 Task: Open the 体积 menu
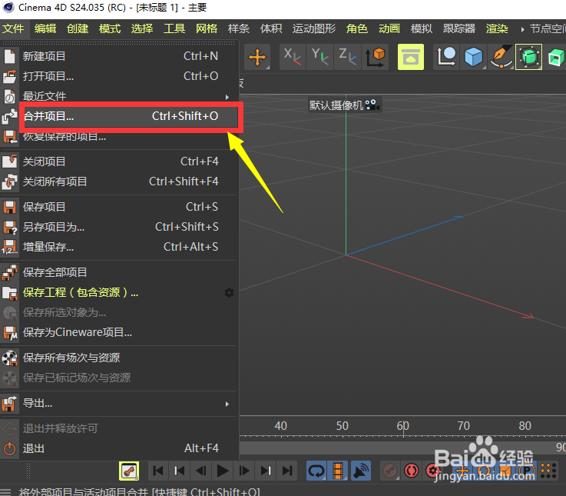coord(271,28)
